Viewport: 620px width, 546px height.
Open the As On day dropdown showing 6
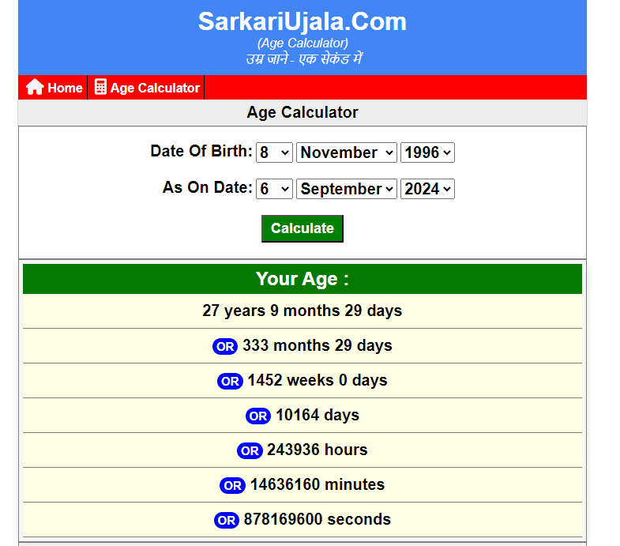(274, 189)
